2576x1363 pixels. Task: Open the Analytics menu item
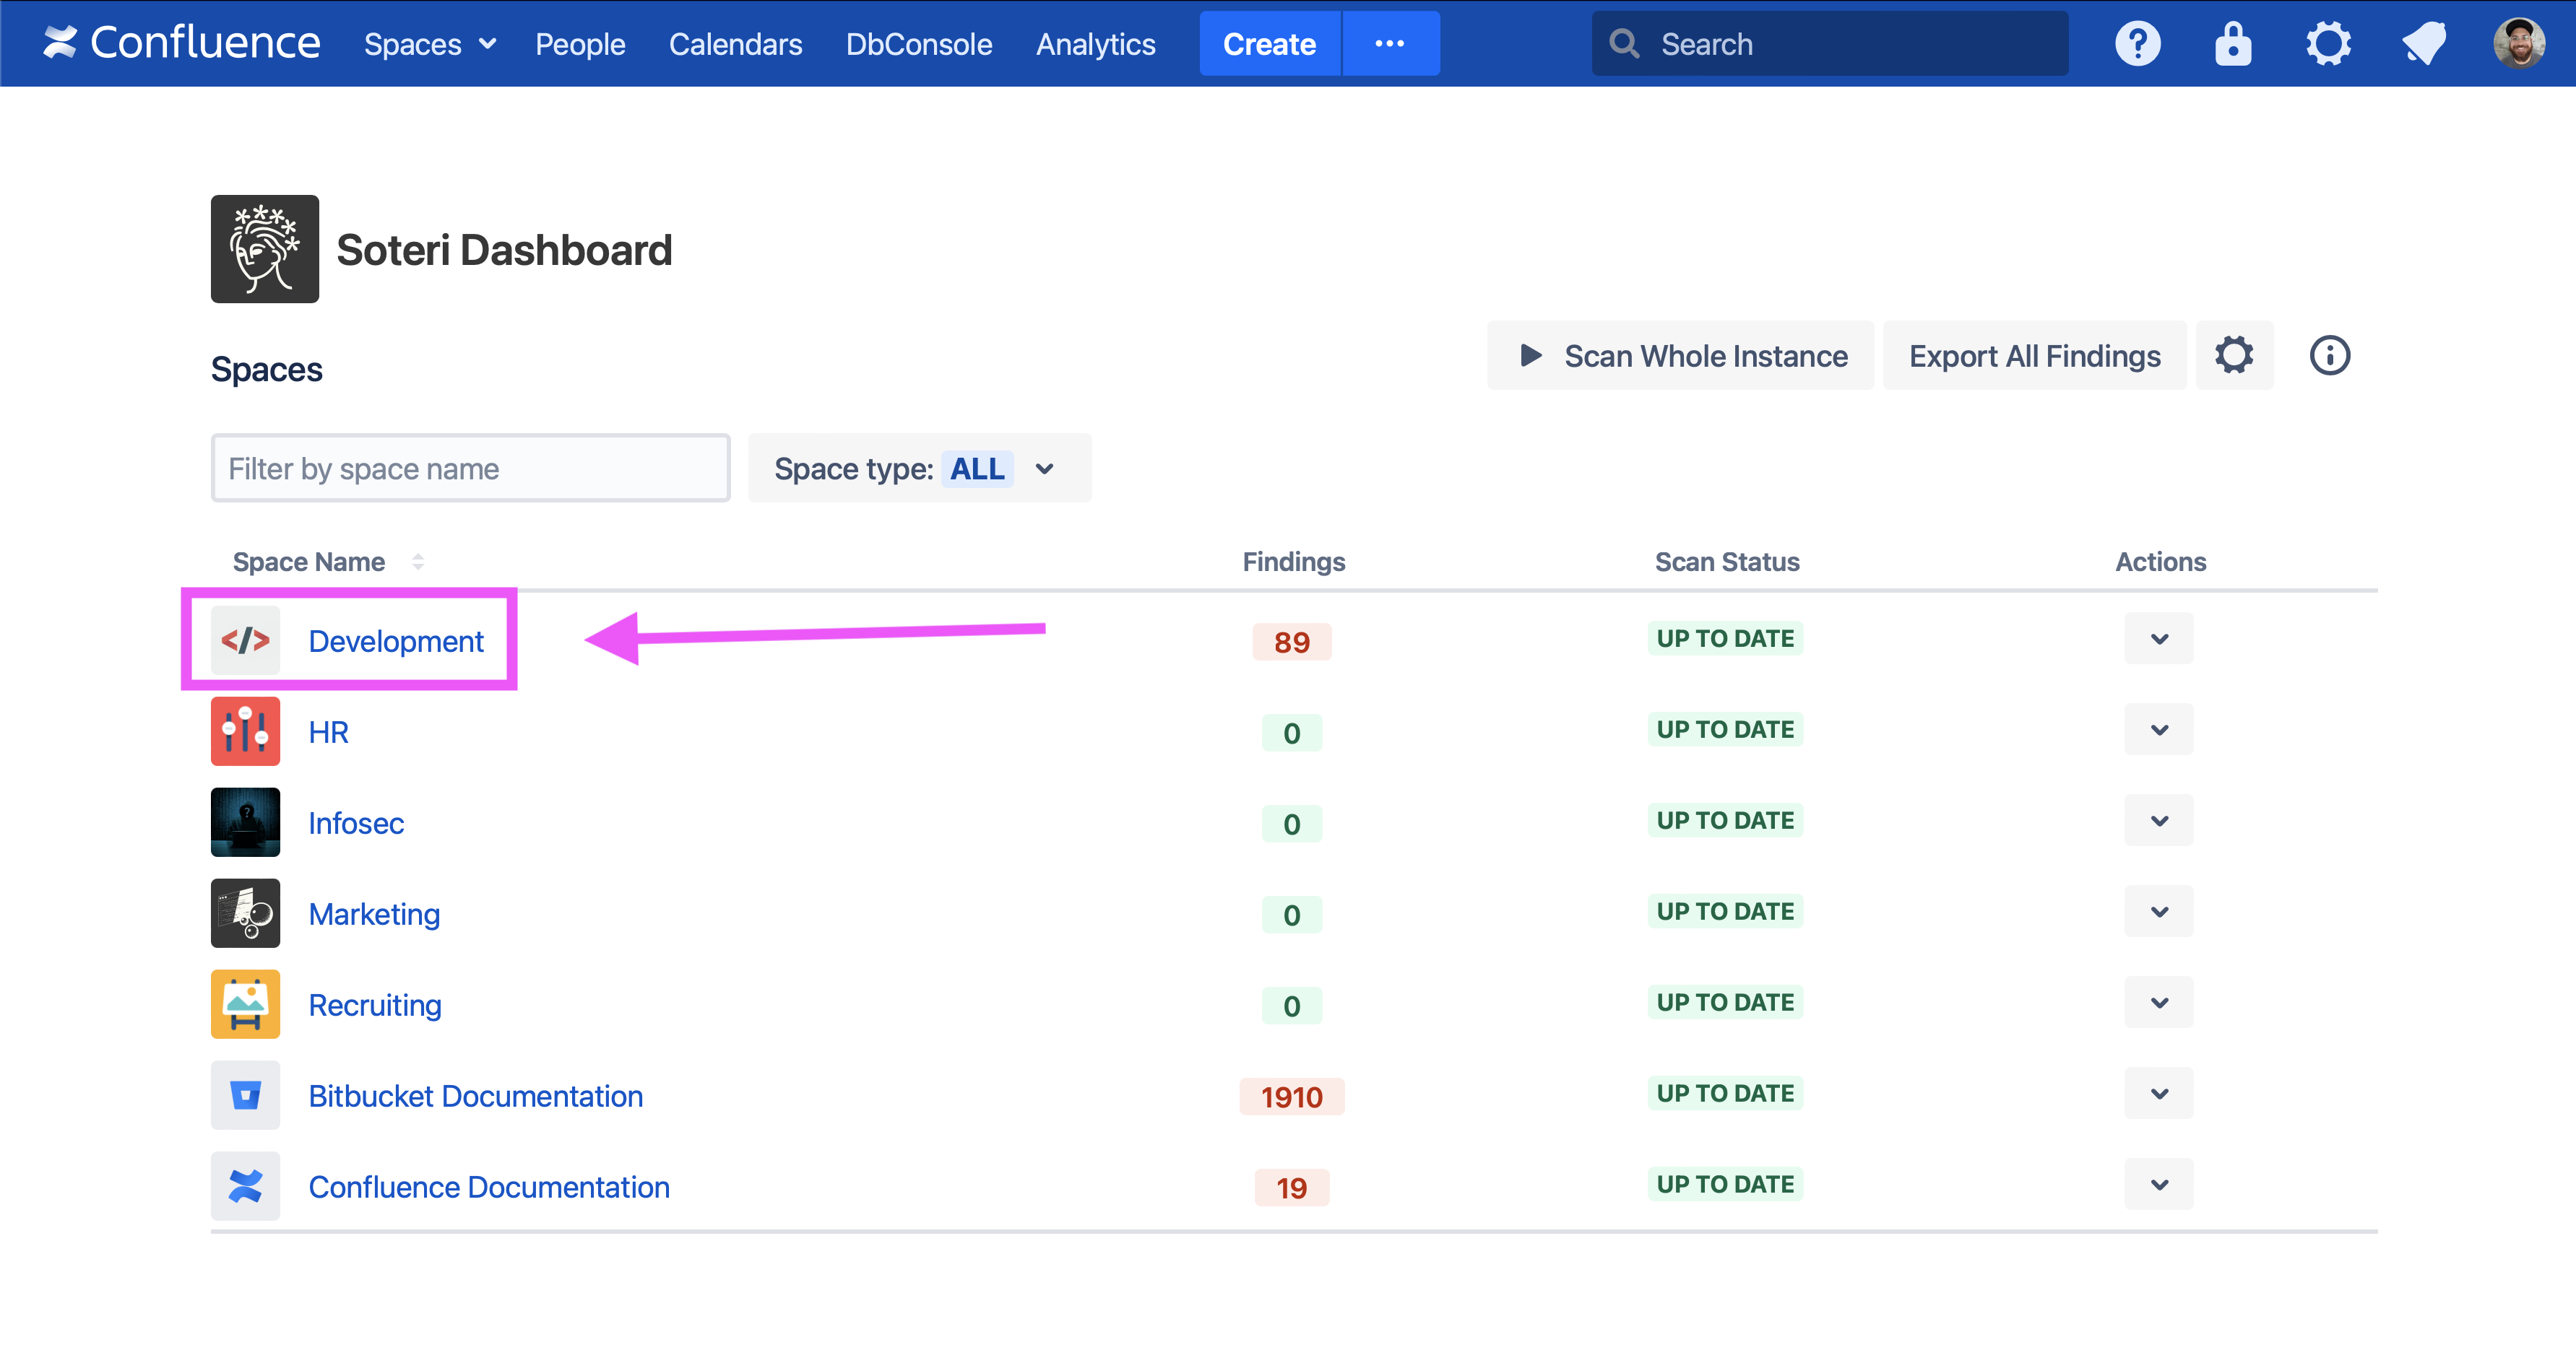1095,44
